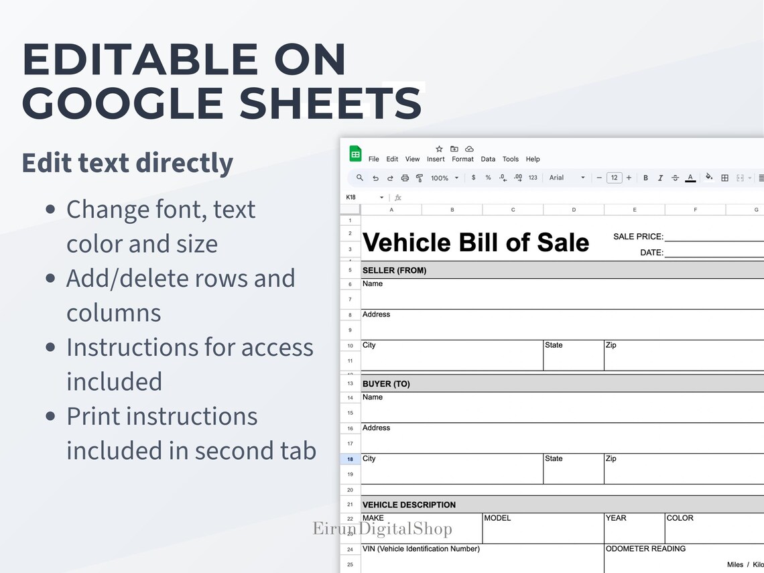Open the Google Sheets home icon
The image size is (764, 573).
[x=355, y=154]
